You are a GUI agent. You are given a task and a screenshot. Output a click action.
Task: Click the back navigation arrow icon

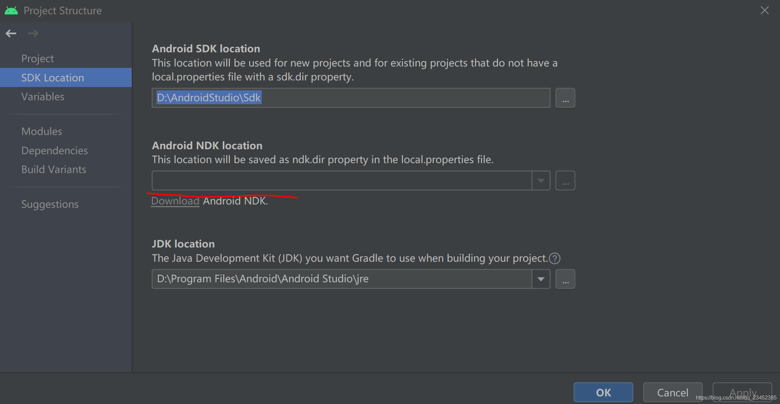pos(11,33)
